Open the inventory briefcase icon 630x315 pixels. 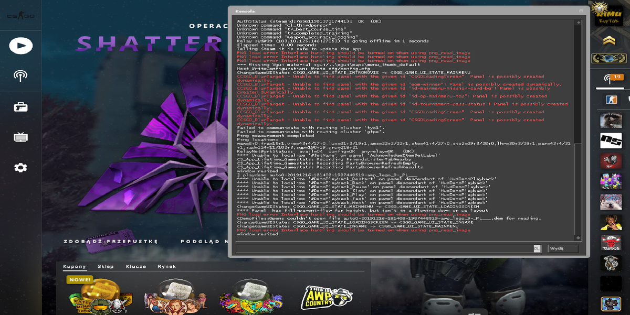point(20,107)
